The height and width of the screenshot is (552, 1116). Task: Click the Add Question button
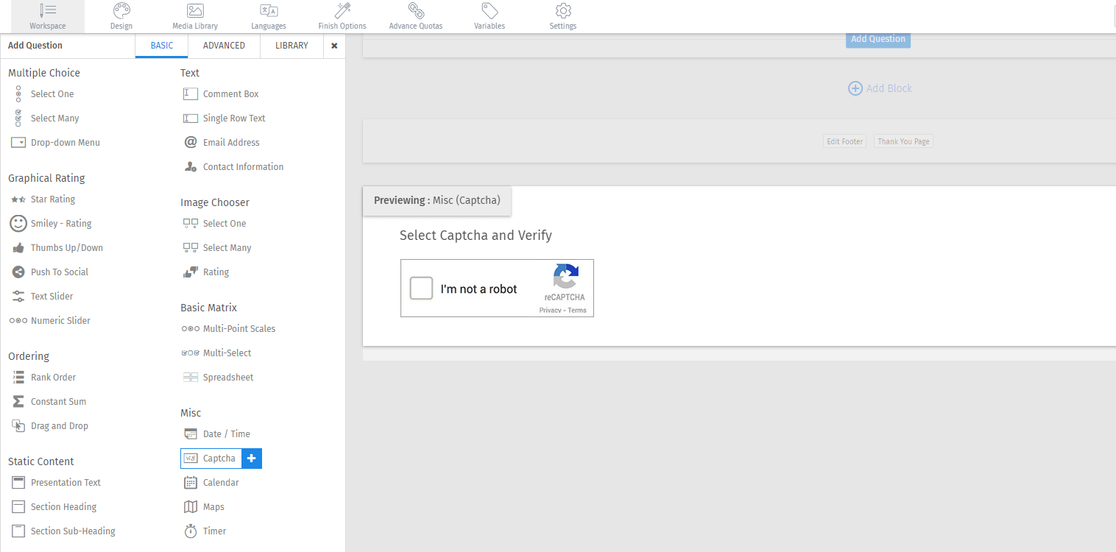[878, 39]
